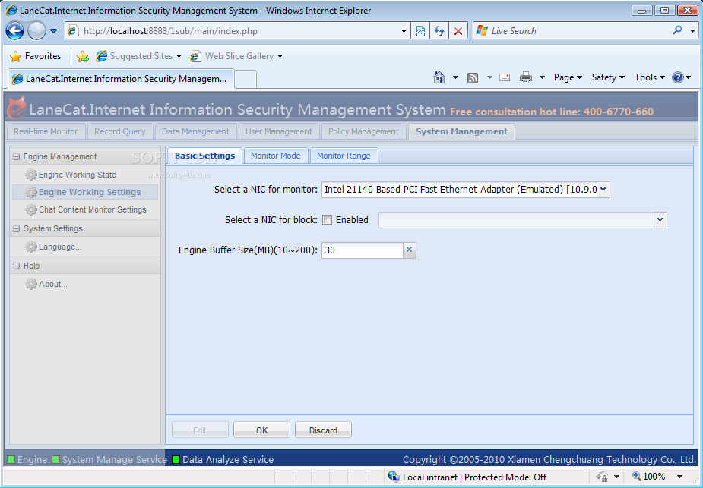Click the Discard button
Viewport: 703px width, 488px height.
tap(323, 430)
